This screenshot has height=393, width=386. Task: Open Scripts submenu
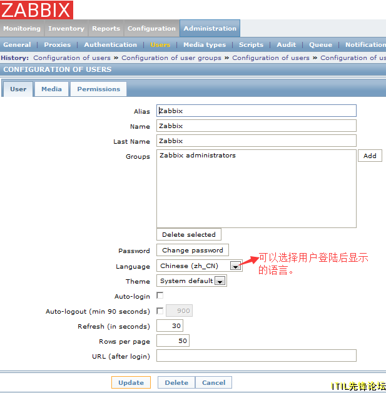coord(251,44)
